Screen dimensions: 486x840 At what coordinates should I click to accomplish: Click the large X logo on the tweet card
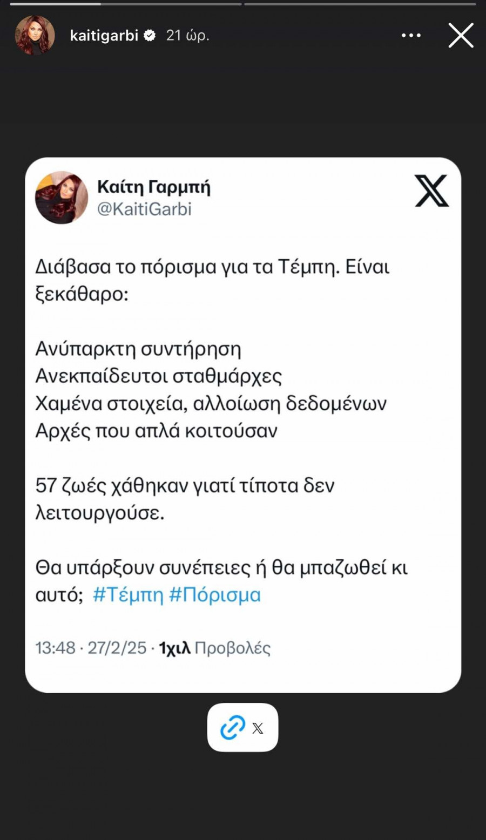[431, 191]
